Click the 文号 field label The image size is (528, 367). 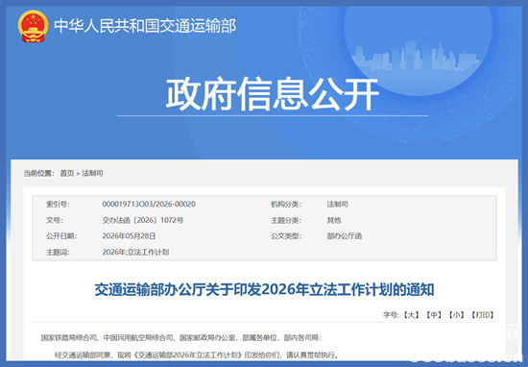click(55, 220)
